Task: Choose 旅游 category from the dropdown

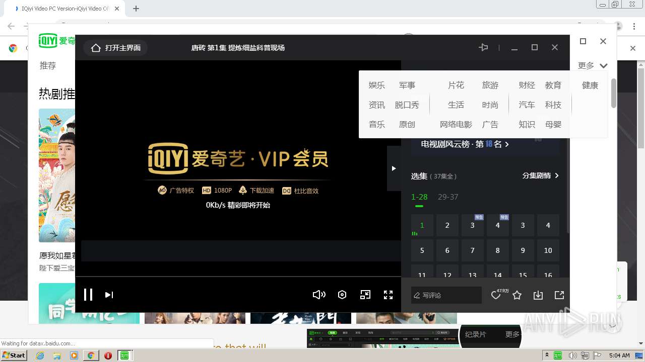Action: pos(490,85)
